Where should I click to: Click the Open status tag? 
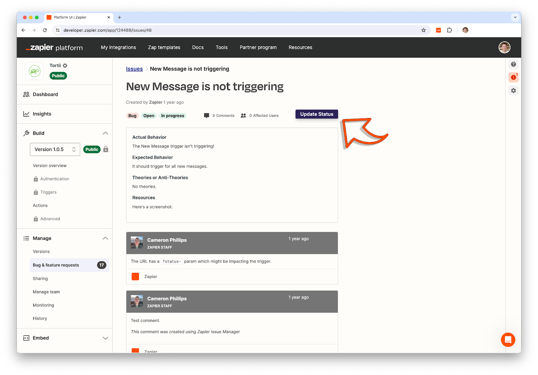pyautogui.click(x=149, y=116)
